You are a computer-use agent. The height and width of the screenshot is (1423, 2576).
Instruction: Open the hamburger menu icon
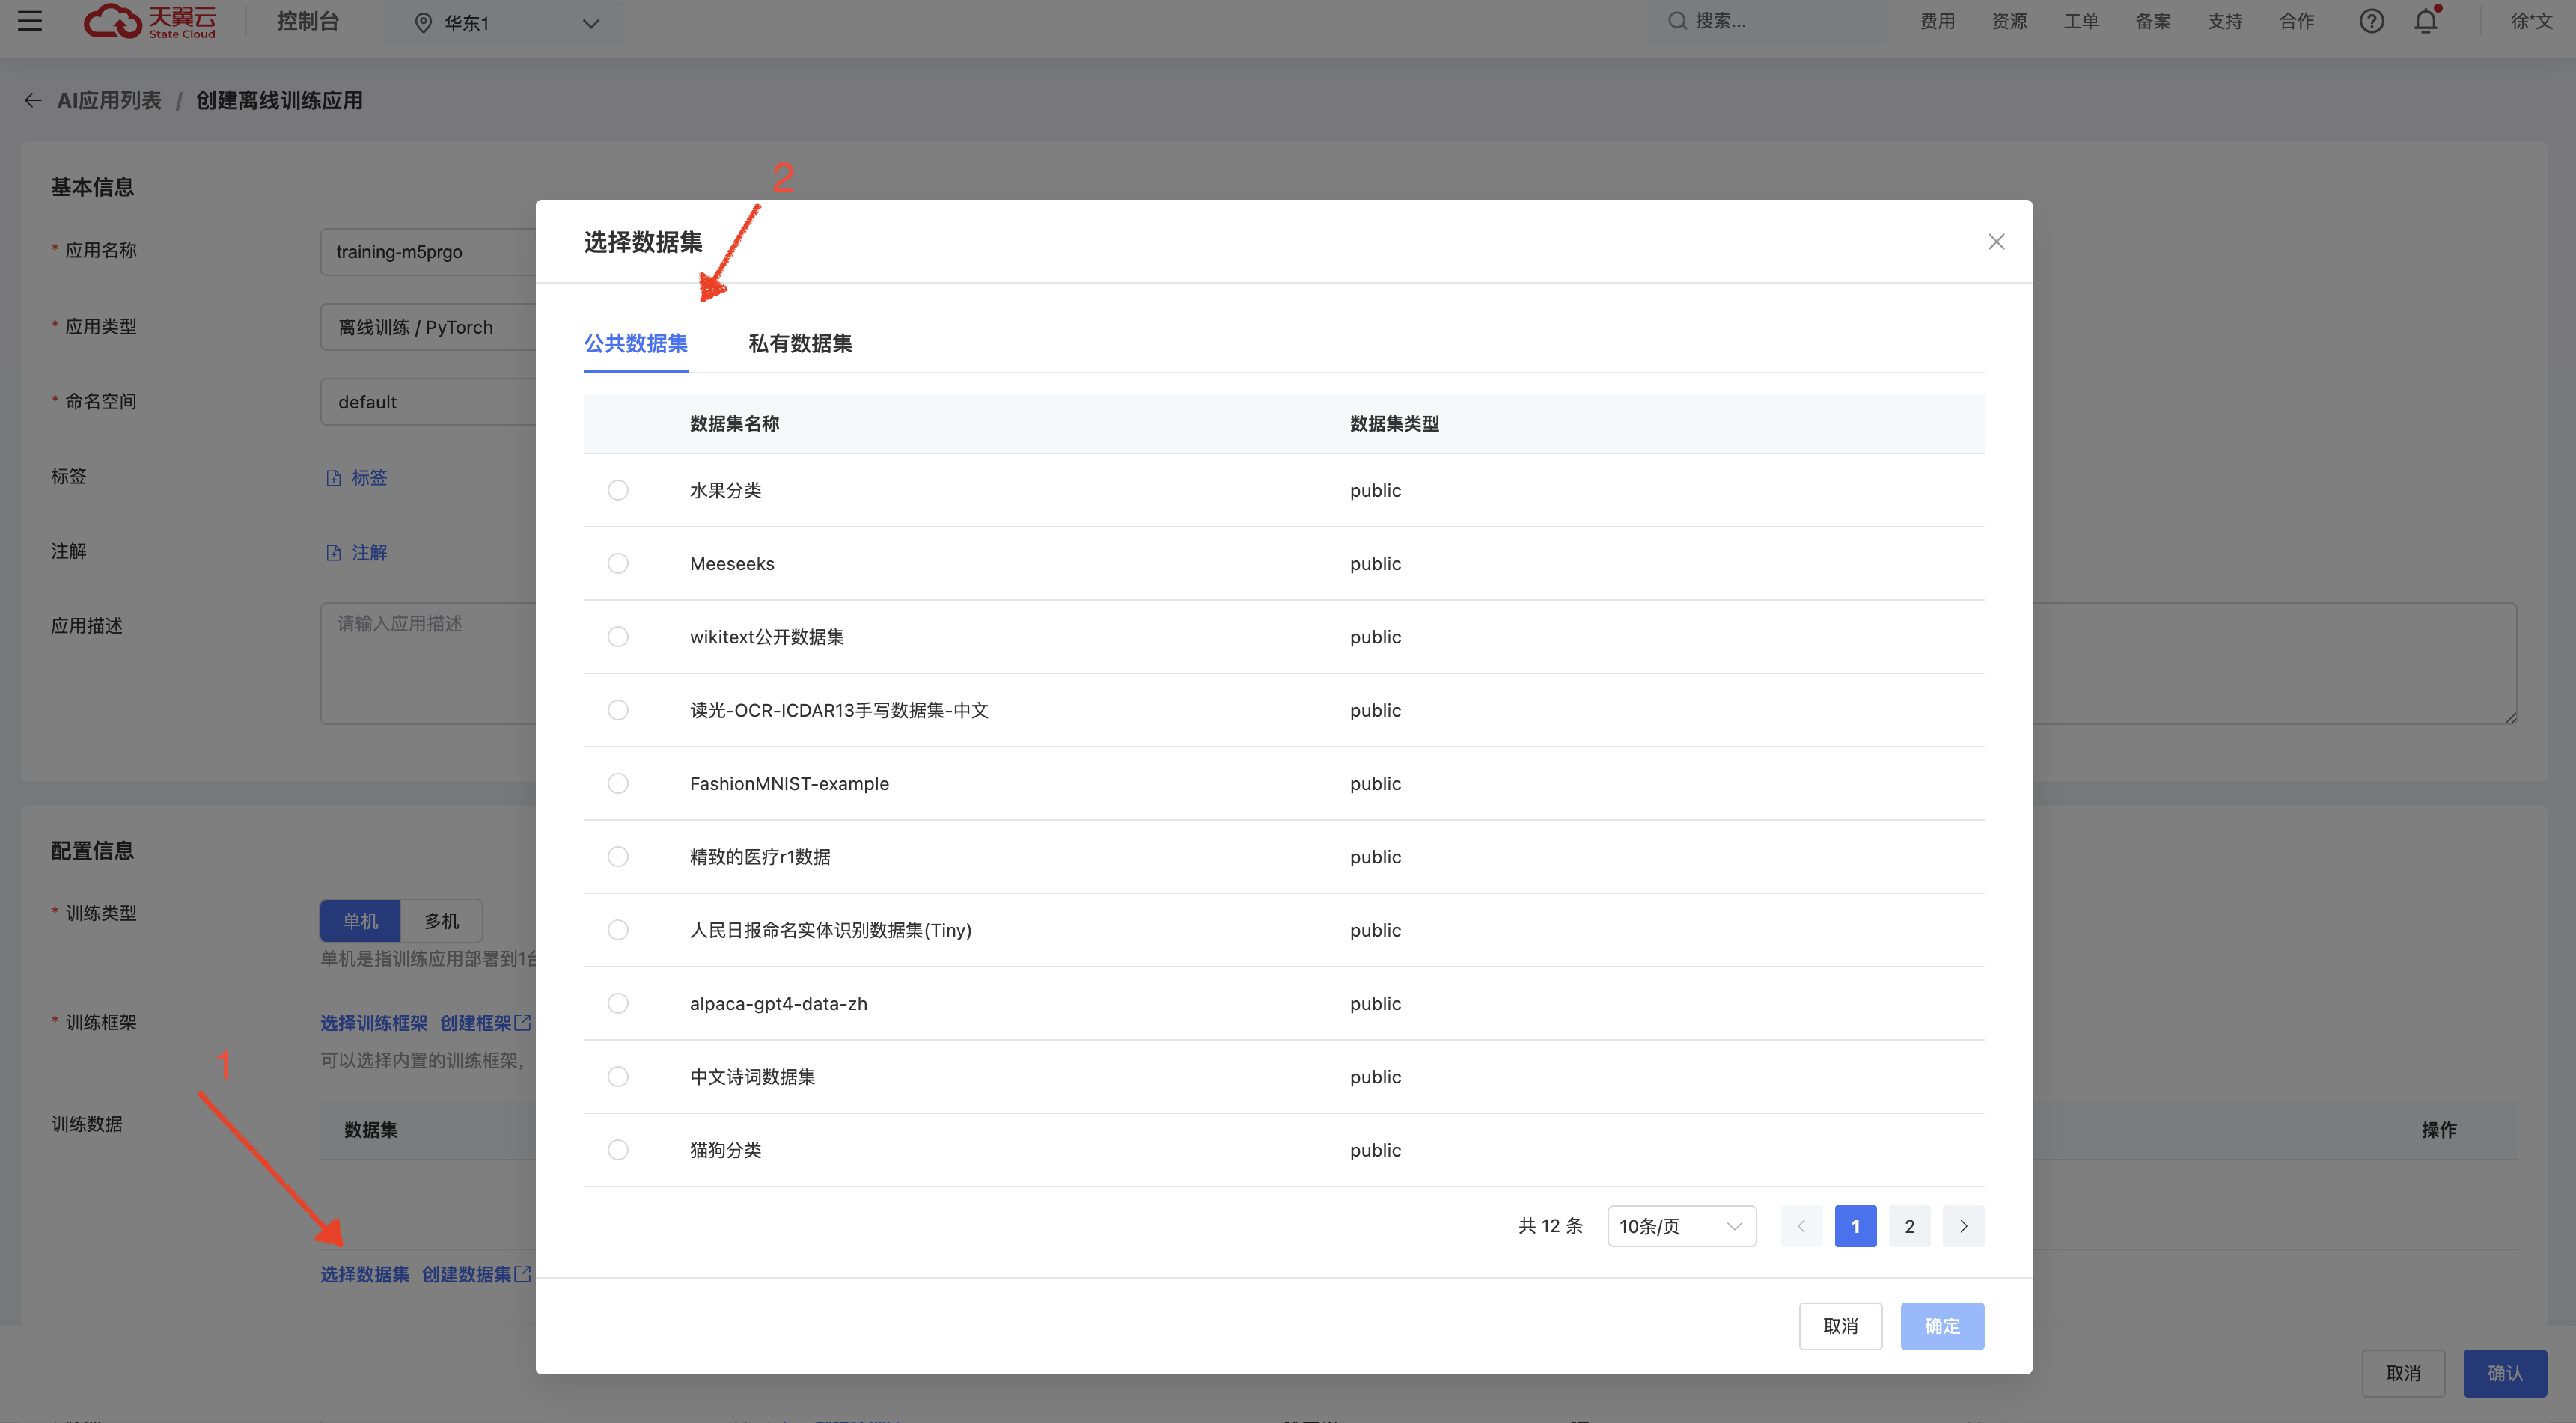[30, 21]
